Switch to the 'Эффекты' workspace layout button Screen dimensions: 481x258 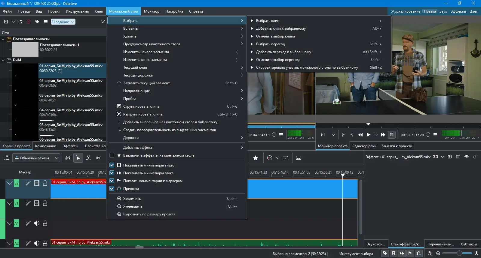pyautogui.click(x=458, y=11)
